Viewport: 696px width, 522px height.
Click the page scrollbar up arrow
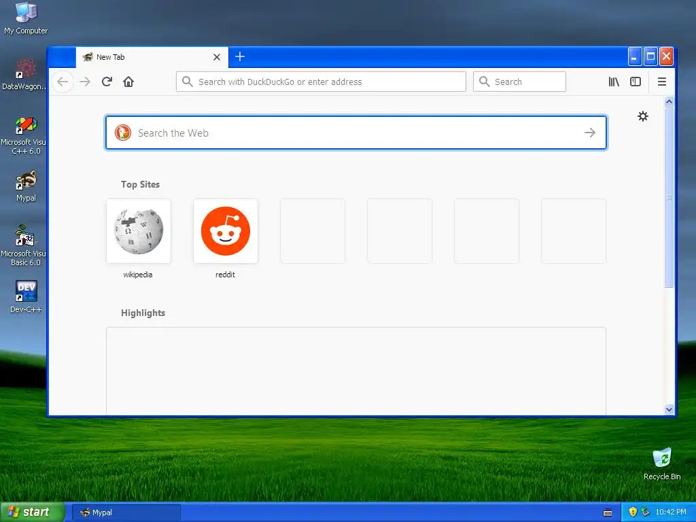[x=669, y=102]
